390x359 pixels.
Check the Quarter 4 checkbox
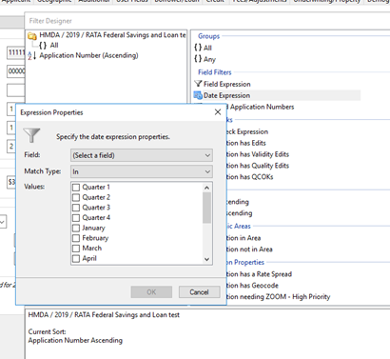pos(76,218)
